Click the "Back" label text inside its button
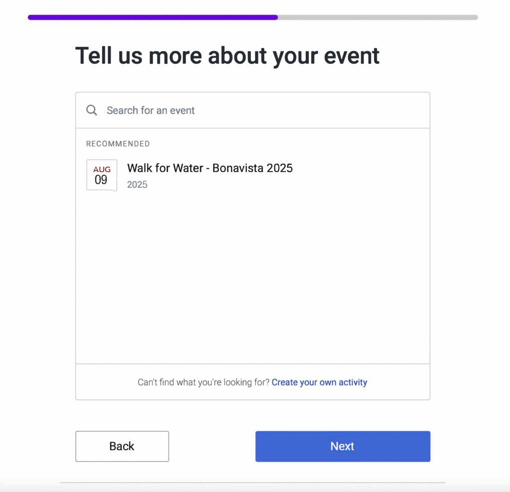Image resolution: width=510 pixels, height=492 pixels. pos(122,446)
